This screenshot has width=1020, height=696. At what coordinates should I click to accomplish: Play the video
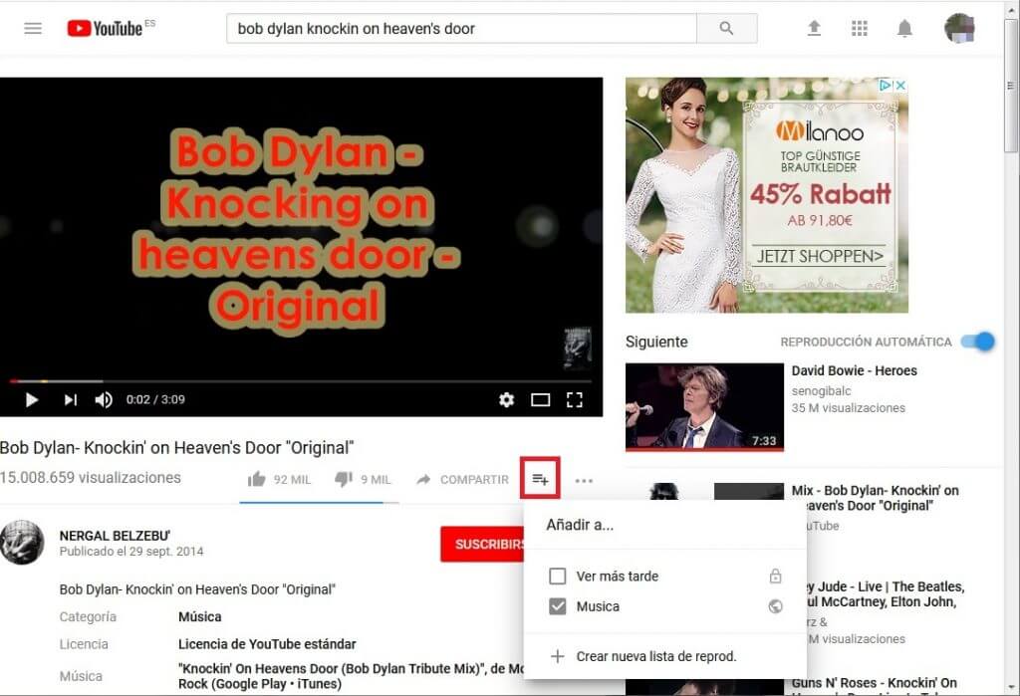(31, 399)
